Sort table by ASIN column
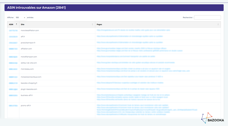This screenshot has width=228, height=126. [x=13, y=24]
